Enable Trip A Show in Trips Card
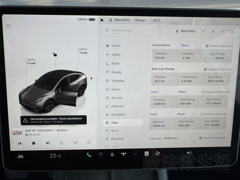 click(x=204, y=92)
